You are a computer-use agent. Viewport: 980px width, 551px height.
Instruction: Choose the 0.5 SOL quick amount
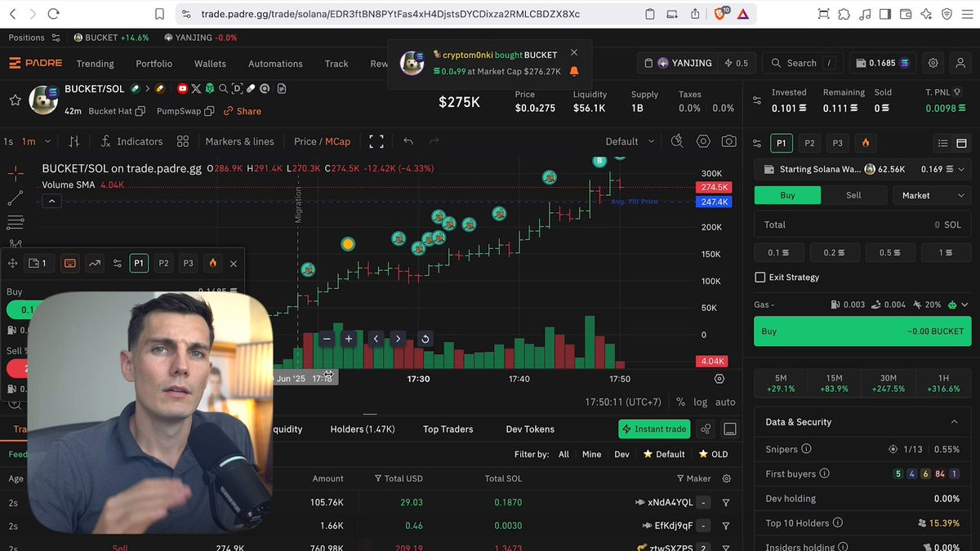point(890,252)
